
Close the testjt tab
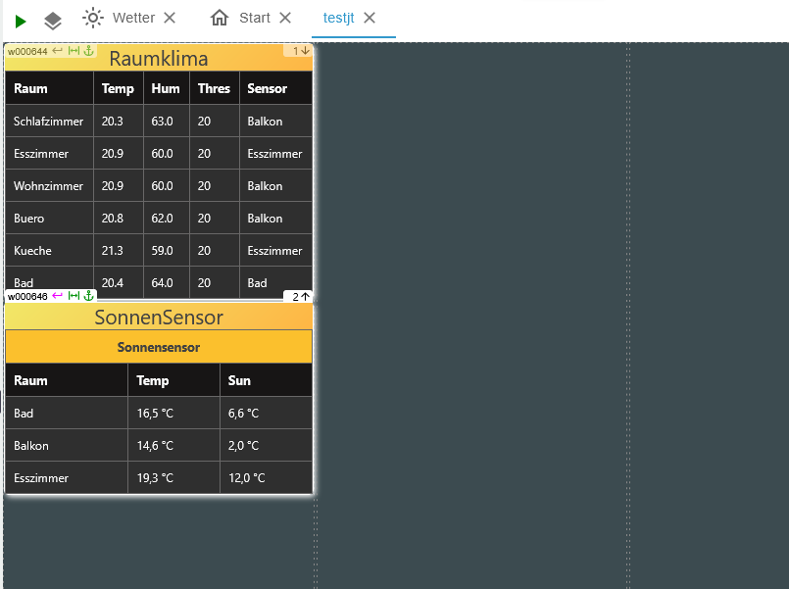coord(370,18)
